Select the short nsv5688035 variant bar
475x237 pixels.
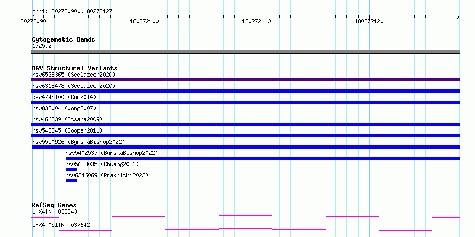[x=72, y=169]
